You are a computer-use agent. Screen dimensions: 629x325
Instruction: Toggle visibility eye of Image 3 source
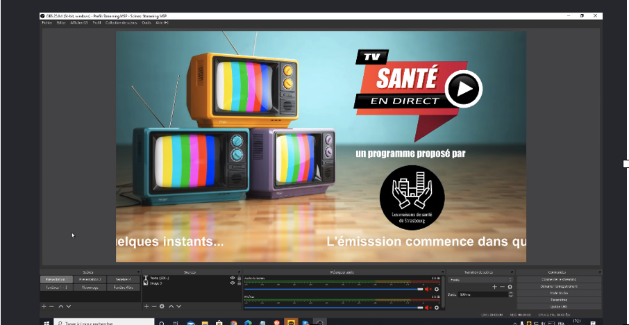point(233,283)
